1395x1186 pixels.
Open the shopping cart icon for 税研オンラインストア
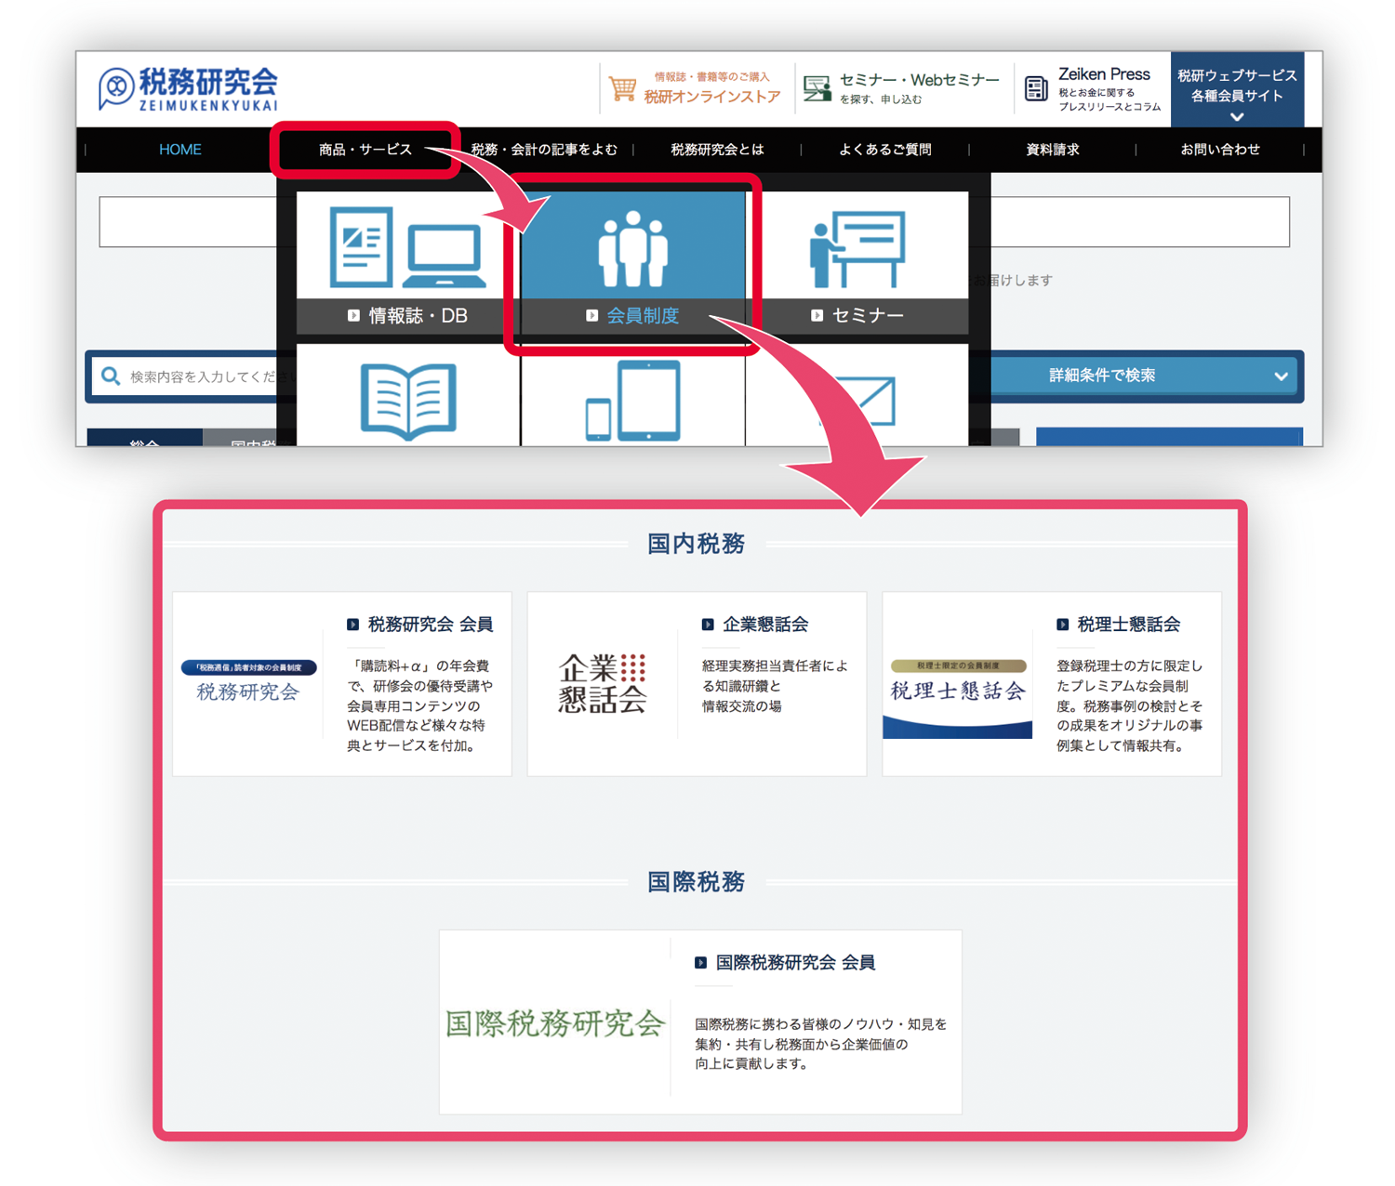pos(622,89)
